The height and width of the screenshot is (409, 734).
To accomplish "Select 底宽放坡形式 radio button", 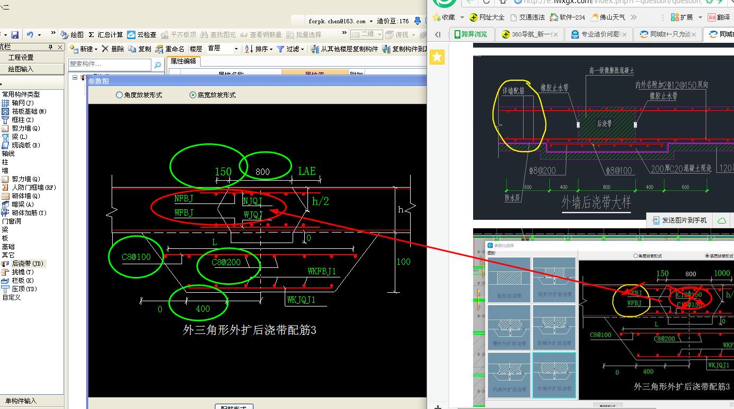I will [x=213, y=95].
